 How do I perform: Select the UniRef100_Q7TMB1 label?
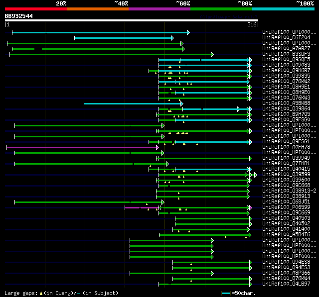286,164
